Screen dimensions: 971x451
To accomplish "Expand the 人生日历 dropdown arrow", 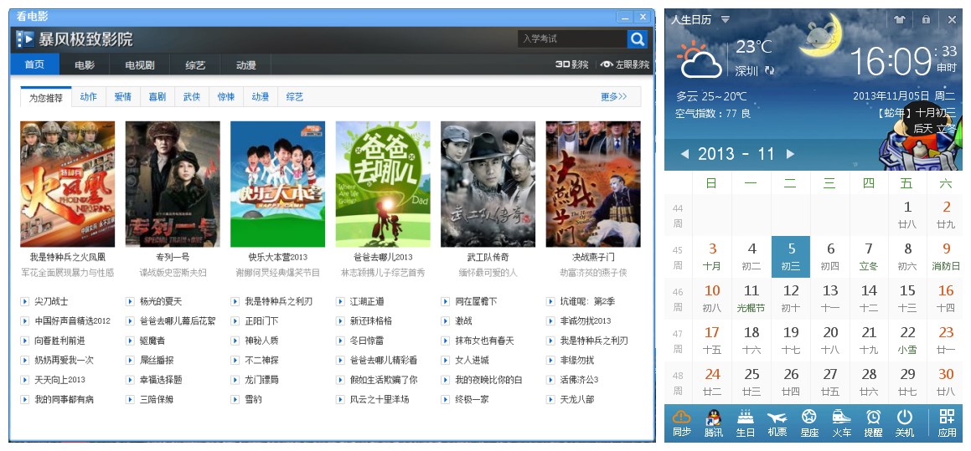I will click(x=726, y=20).
